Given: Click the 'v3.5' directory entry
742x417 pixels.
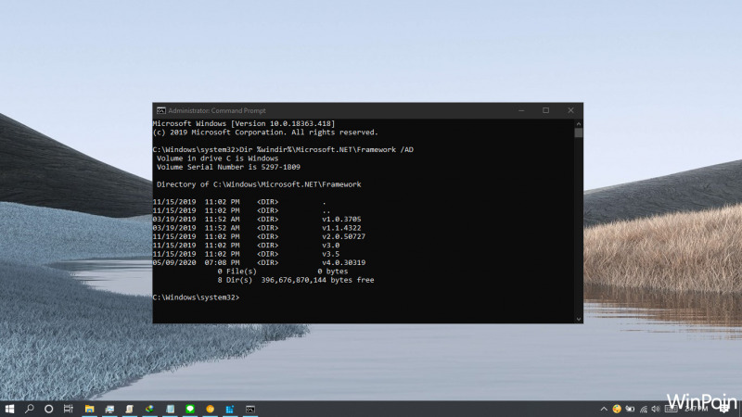Looking at the screenshot, I should 331,254.
